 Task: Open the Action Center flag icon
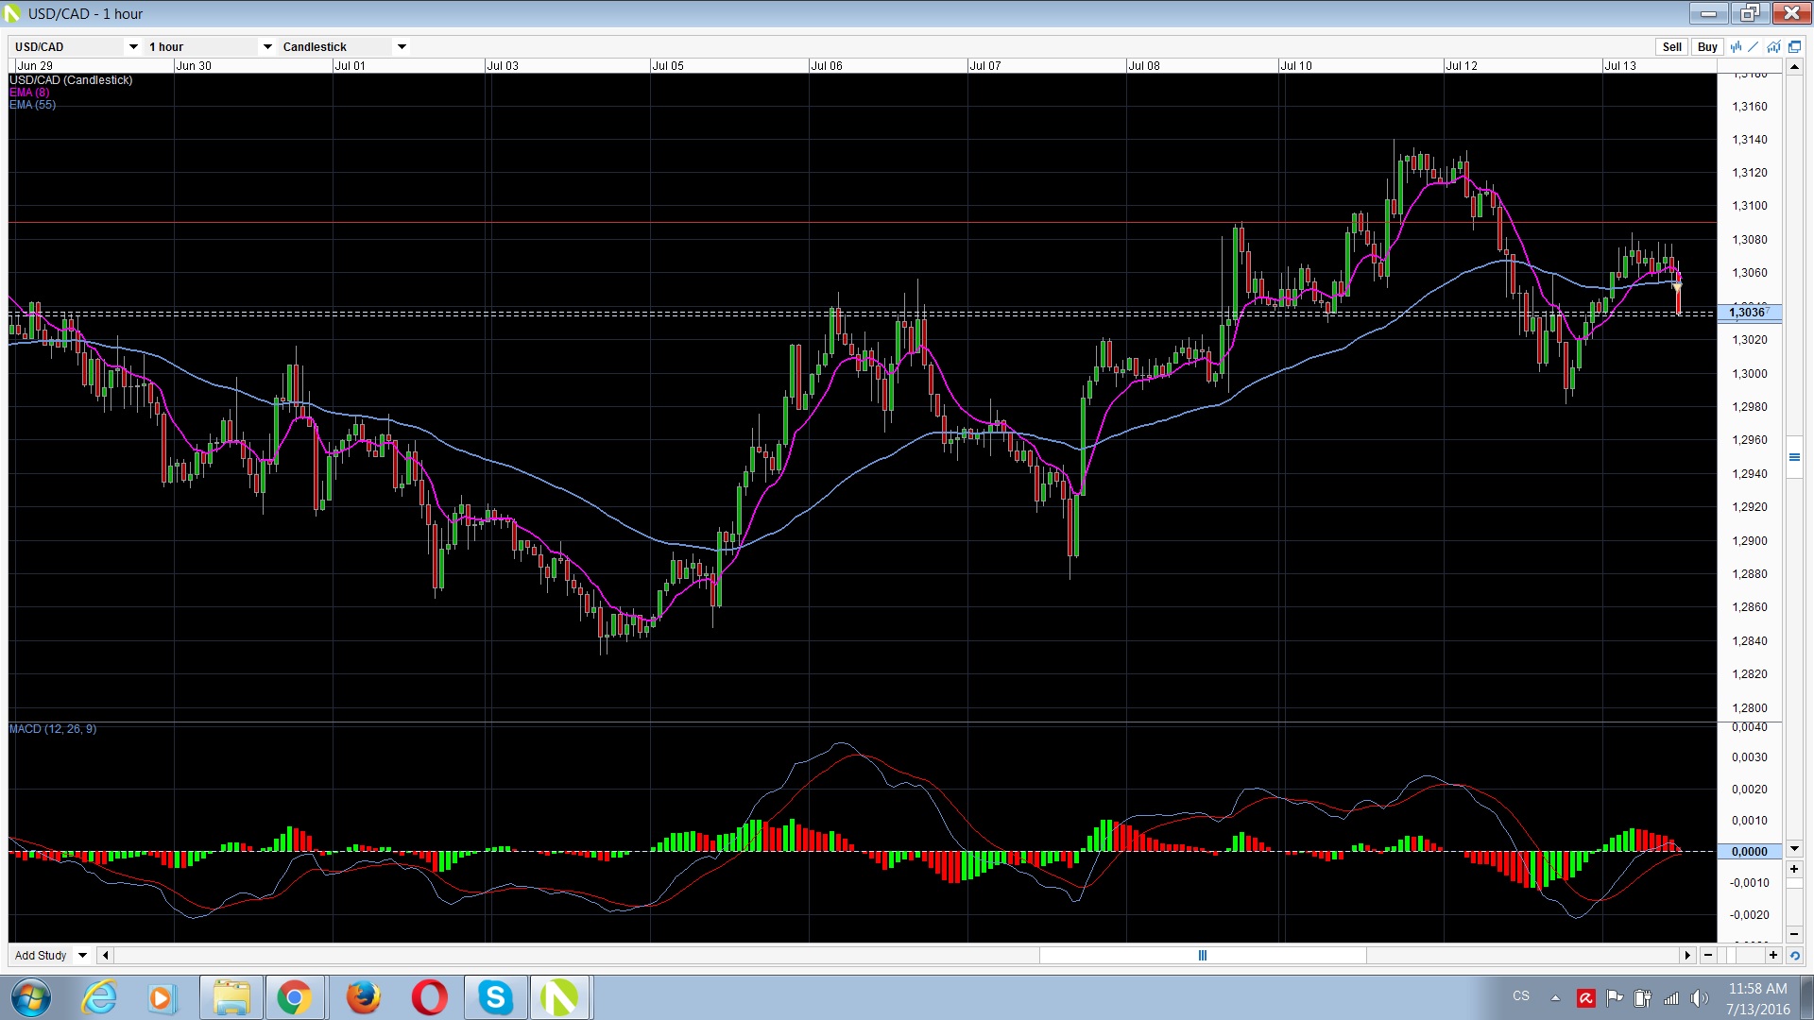click(x=1615, y=997)
